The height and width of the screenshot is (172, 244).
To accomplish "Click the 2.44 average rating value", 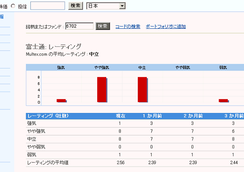I will click(x=234, y=163).
